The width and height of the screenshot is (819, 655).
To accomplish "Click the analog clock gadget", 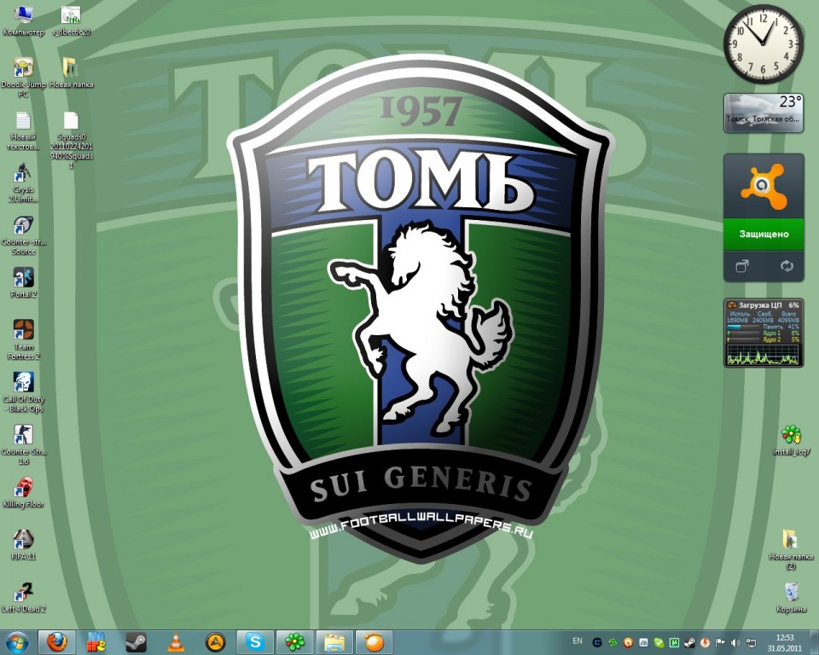I will [x=763, y=43].
